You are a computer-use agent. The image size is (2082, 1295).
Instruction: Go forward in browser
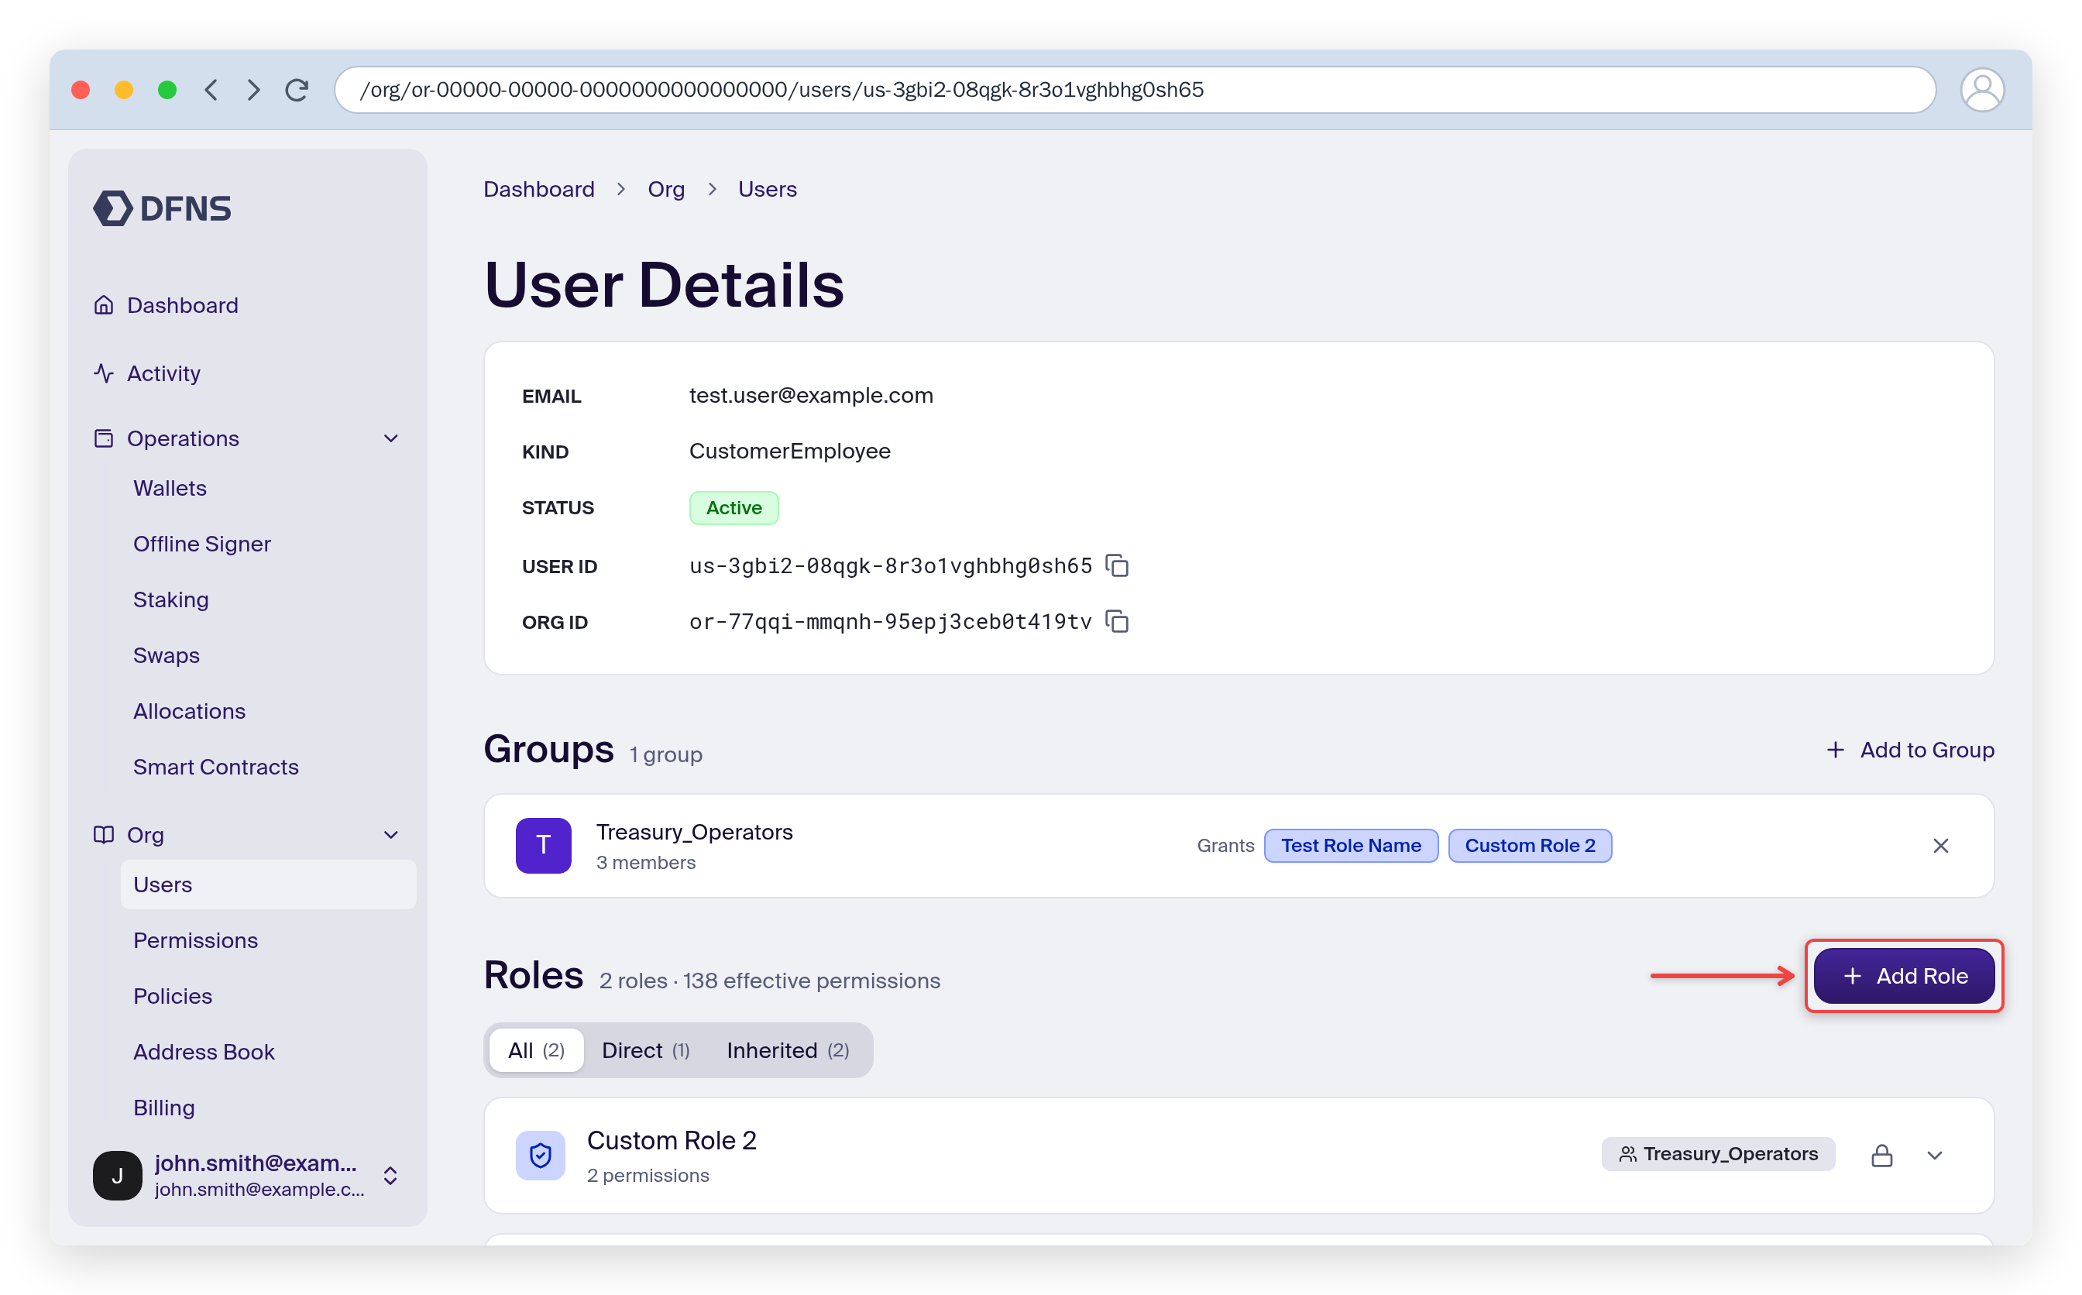[x=253, y=90]
